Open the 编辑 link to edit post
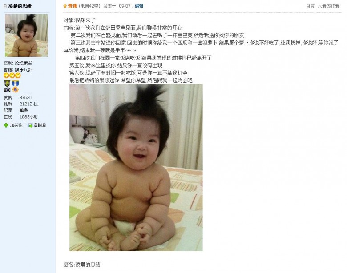 point(139,6)
